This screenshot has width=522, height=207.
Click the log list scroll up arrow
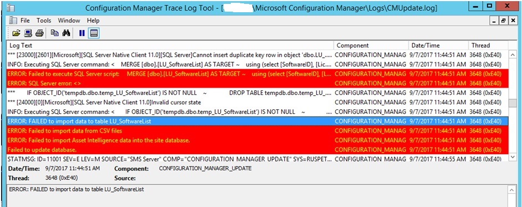(x=513, y=55)
